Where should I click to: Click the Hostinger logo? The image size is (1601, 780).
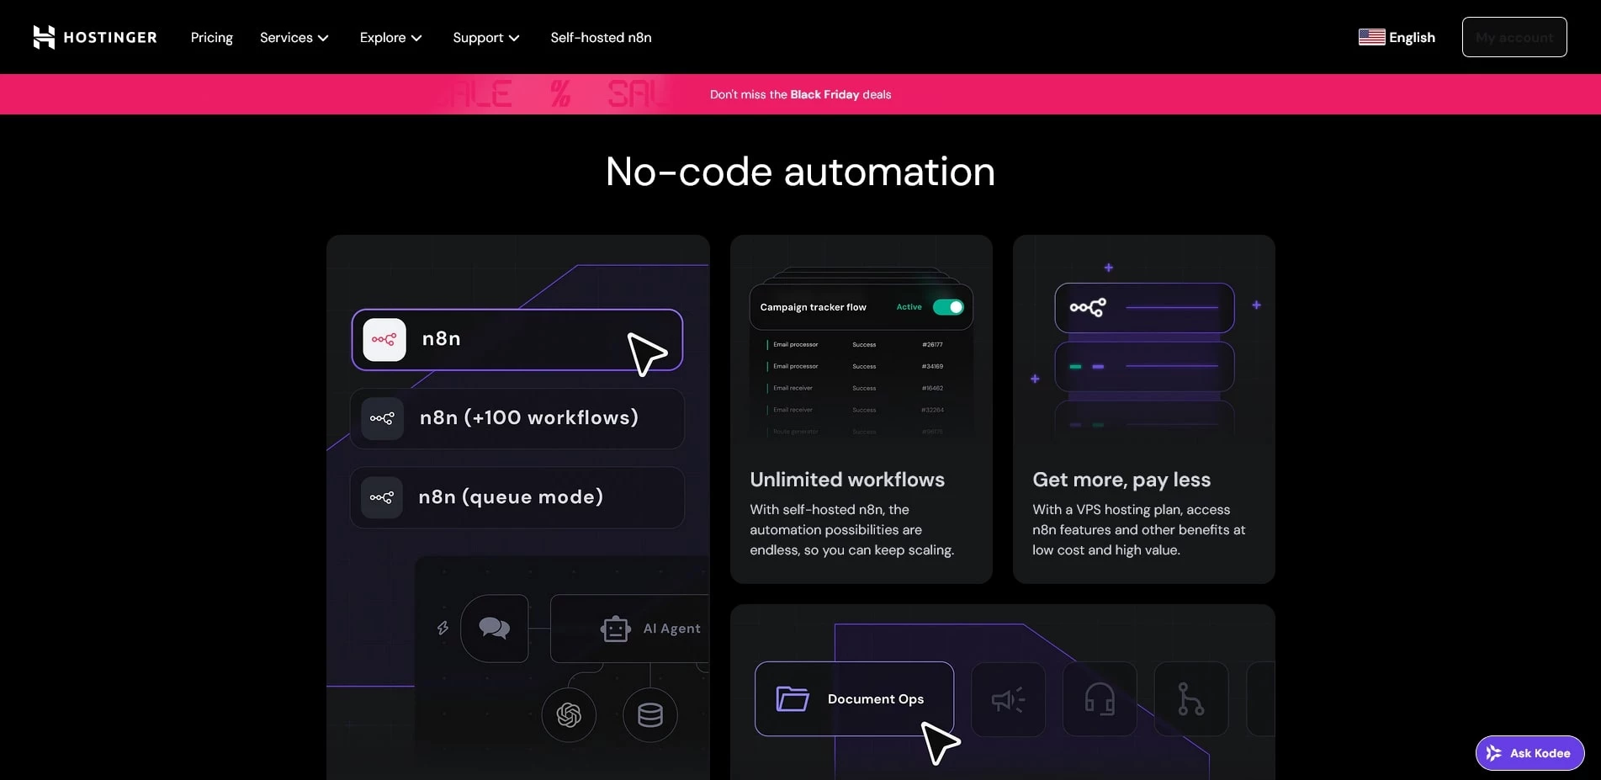click(94, 37)
